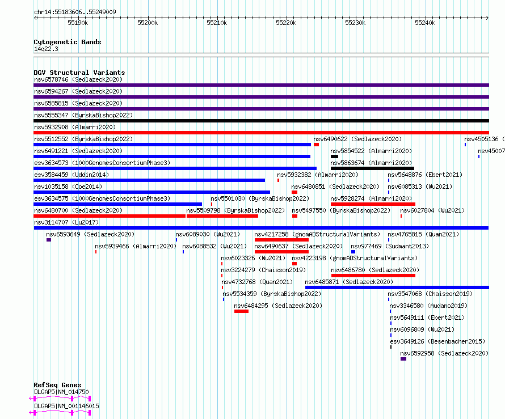Select nsv6096809 (Wu2021) label
The image size is (505, 419).
pyautogui.click(x=422, y=329)
